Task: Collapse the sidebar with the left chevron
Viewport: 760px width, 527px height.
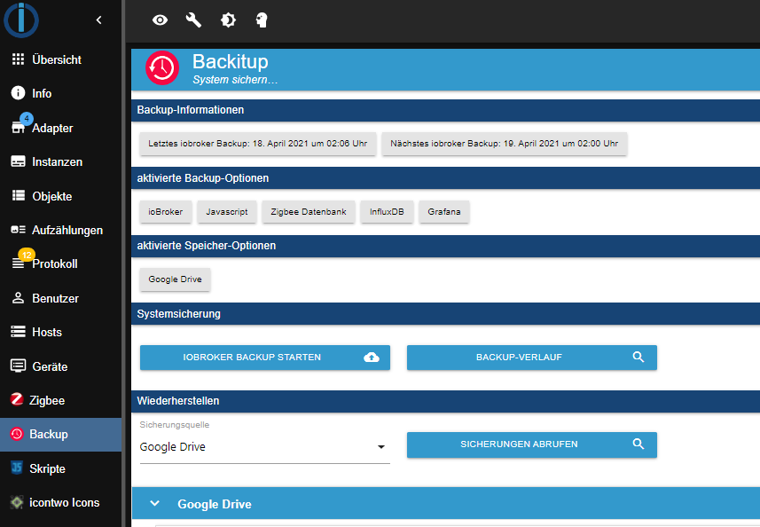Action: pos(98,20)
